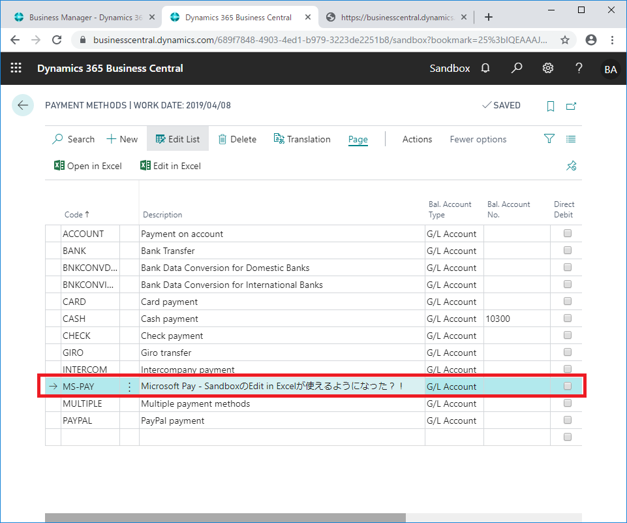Switch the list layout view icon
Viewport: 627px width, 523px height.
(x=571, y=139)
